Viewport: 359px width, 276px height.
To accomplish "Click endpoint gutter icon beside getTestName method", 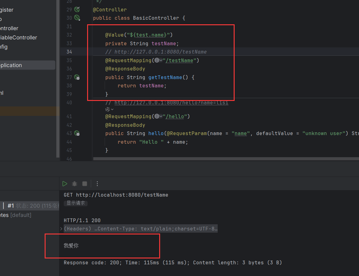I will click(77, 77).
